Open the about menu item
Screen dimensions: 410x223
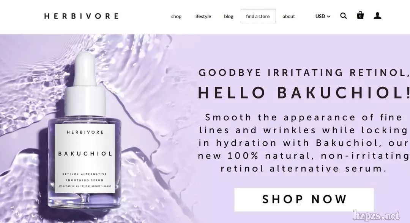289,16
